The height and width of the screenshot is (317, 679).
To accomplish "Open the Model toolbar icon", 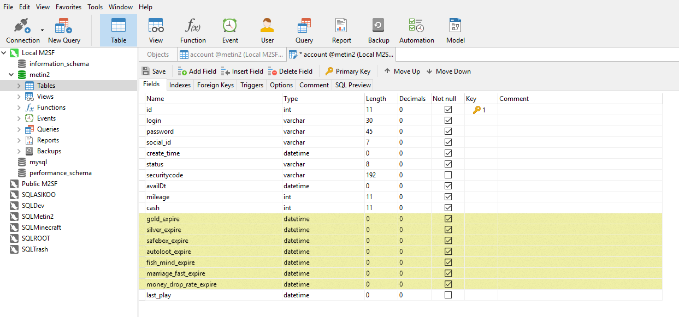I will [x=456, y=31].
